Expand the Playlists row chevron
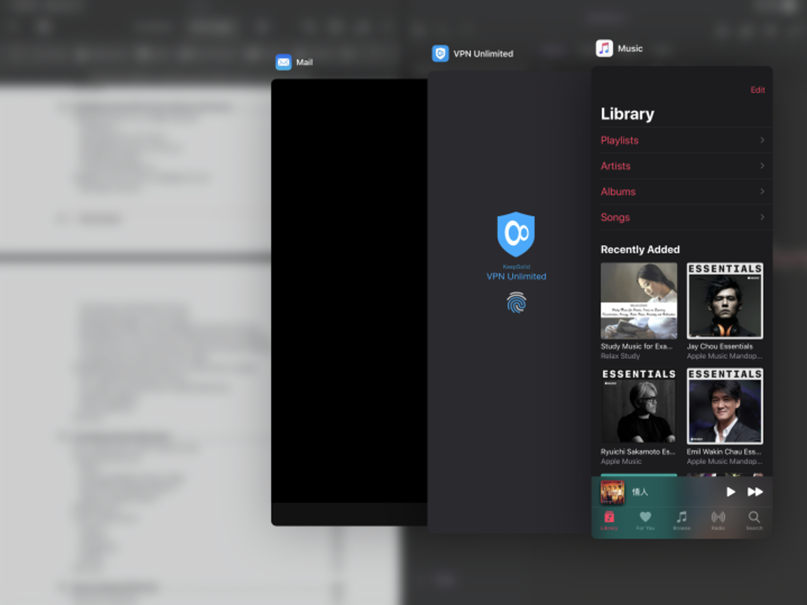Screen dimensions: 807x605 point(762,140)
